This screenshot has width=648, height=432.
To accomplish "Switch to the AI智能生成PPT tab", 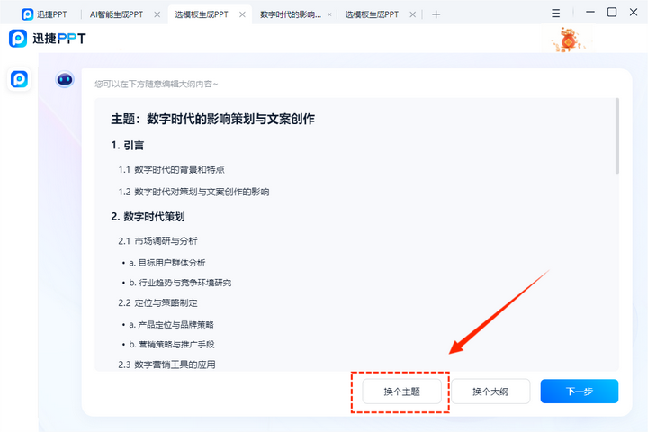I will point(116,14).
